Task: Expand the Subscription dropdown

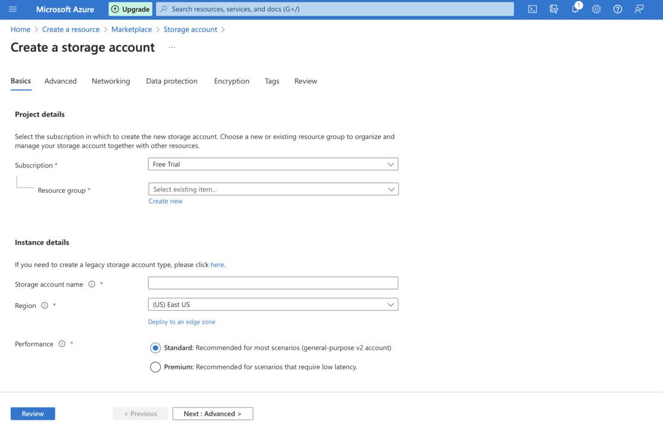Action: click(273, 164)
